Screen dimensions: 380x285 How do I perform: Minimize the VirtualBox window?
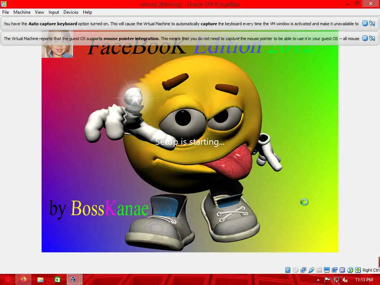click(347, 4)
